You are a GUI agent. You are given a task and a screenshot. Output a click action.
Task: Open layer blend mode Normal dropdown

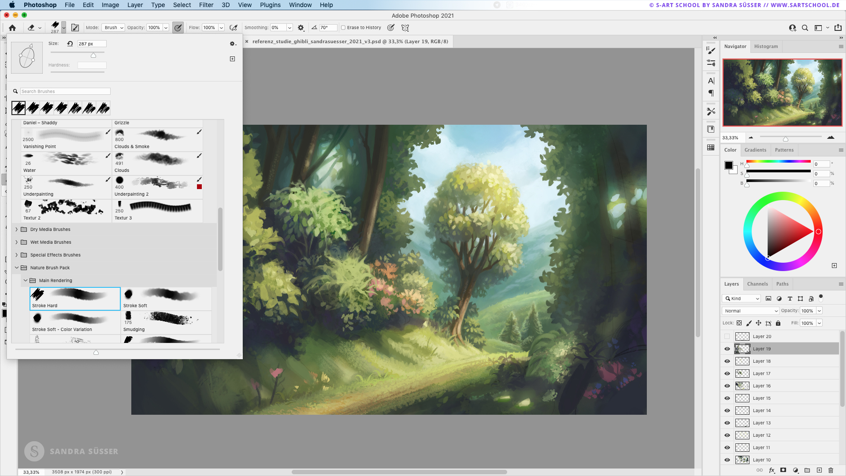[x=750, y=311]
